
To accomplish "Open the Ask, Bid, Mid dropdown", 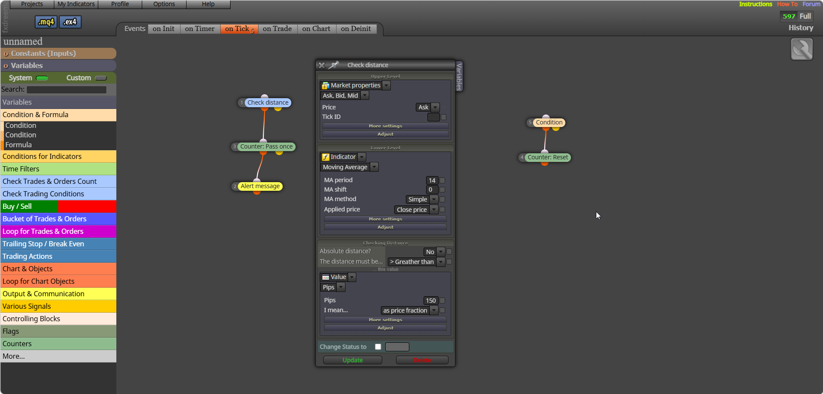I will point(365,96).
